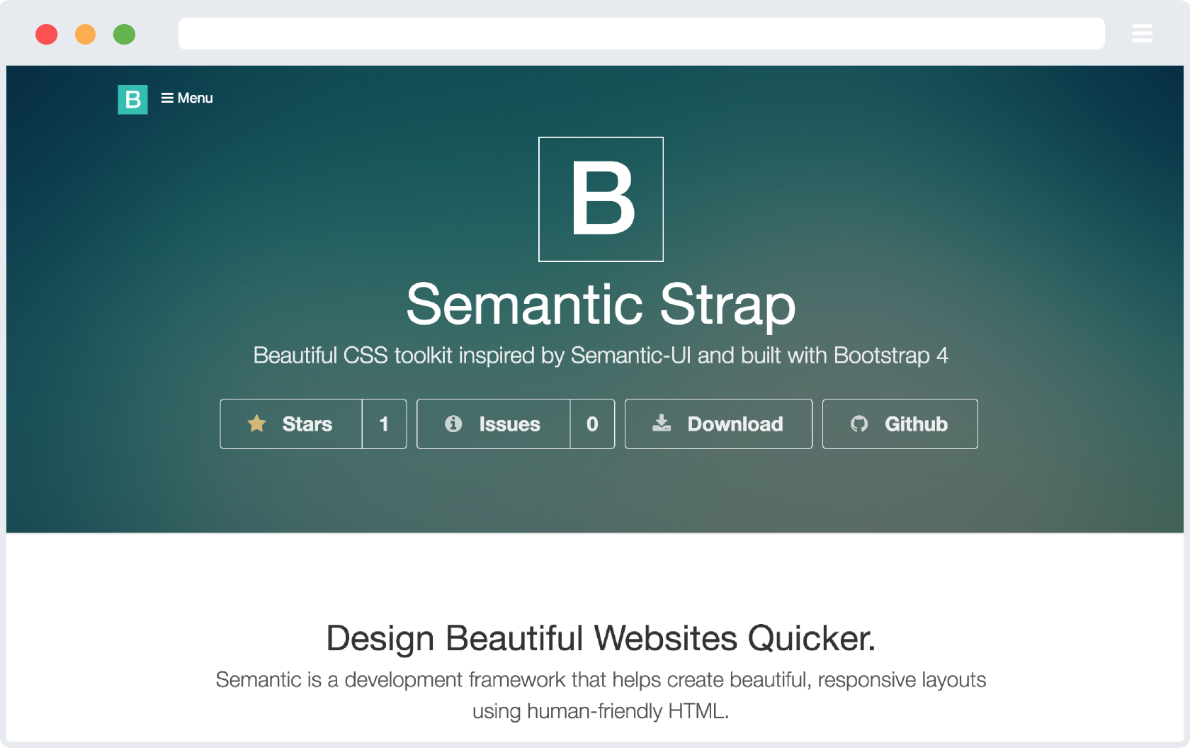Select the Issues counter showing 0
The image size is (1190, 748).
tap(592, 424)
